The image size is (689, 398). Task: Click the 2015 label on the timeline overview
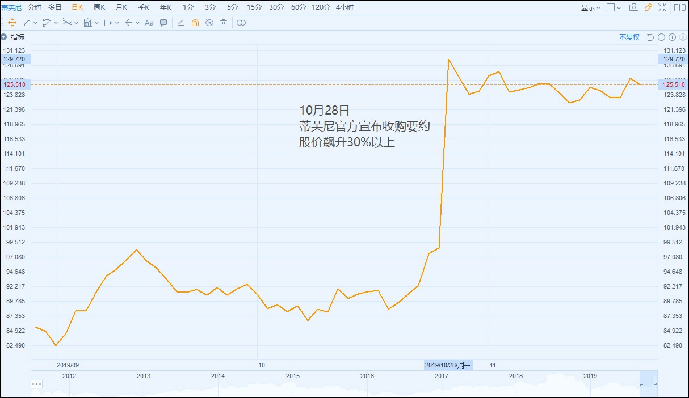292,376
